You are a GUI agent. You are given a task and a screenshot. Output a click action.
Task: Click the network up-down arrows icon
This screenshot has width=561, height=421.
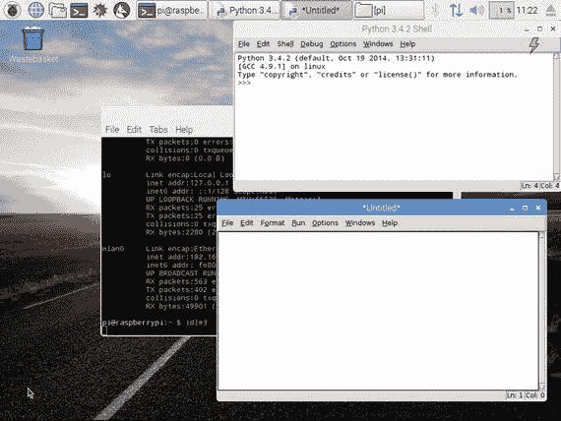point(456,10)
